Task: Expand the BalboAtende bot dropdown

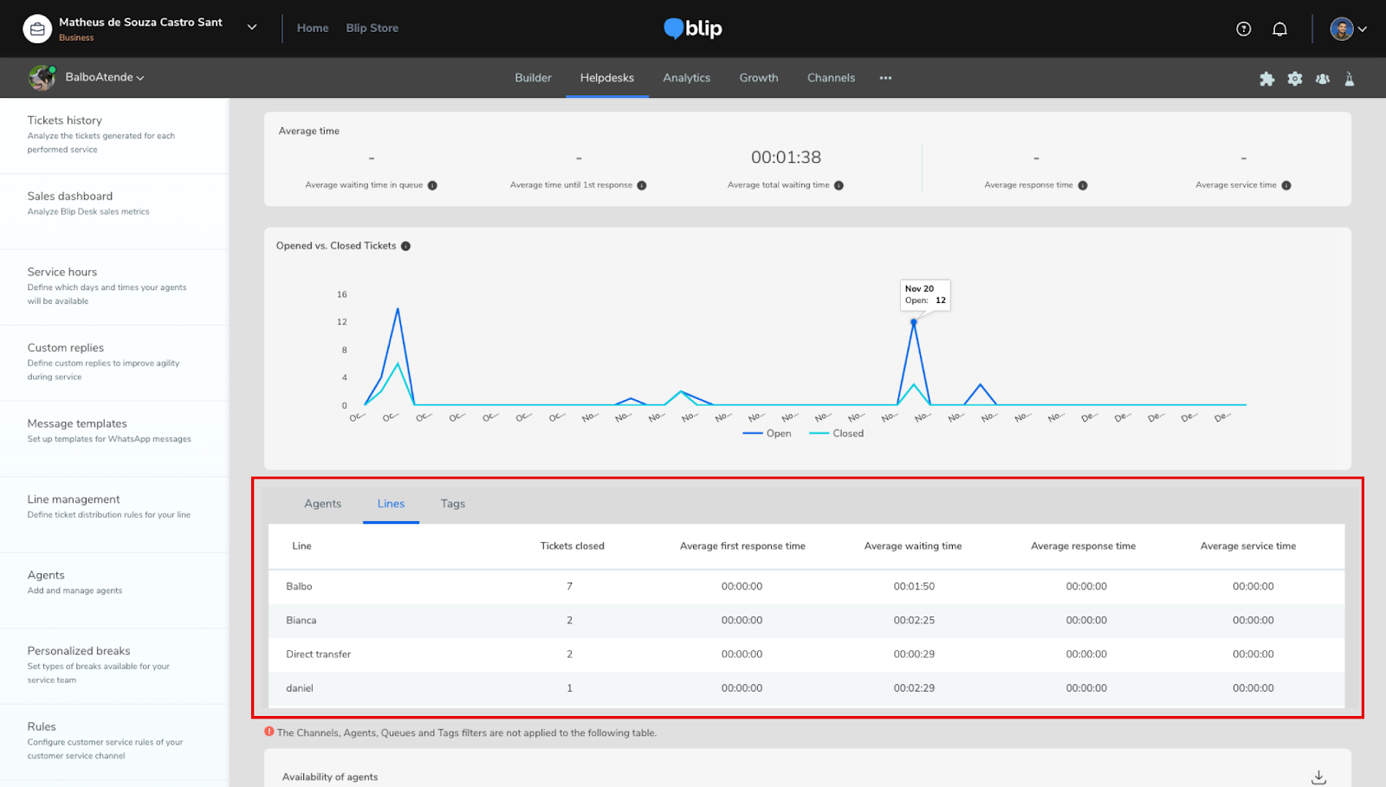Action: (104, 77)
